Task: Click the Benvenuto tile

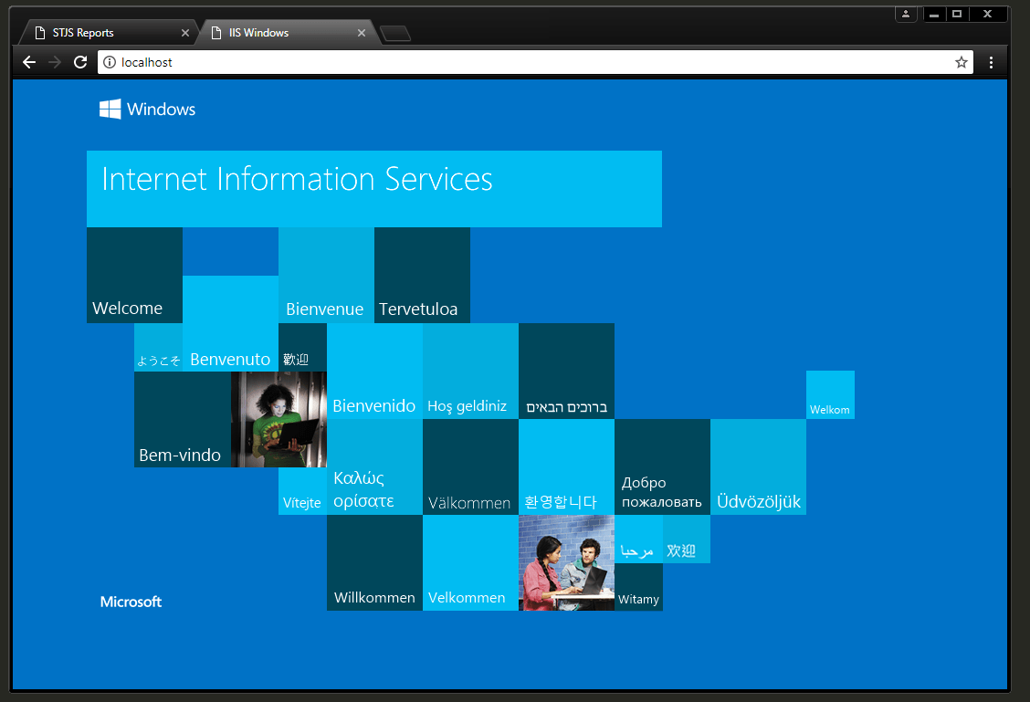Action: click(231, 324)
